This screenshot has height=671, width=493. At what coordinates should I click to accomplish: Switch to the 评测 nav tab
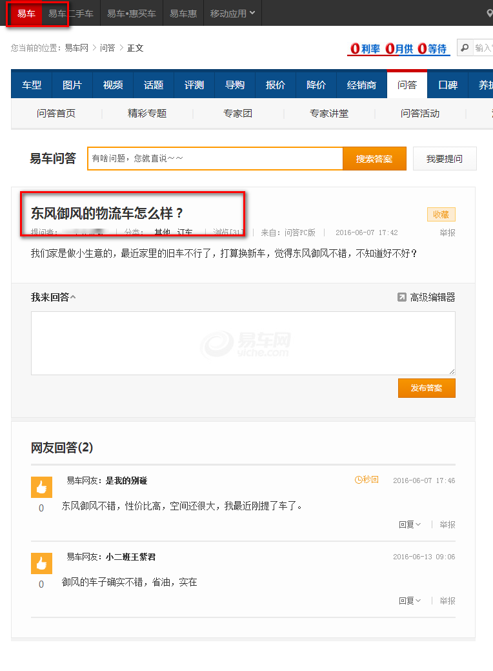194,85
